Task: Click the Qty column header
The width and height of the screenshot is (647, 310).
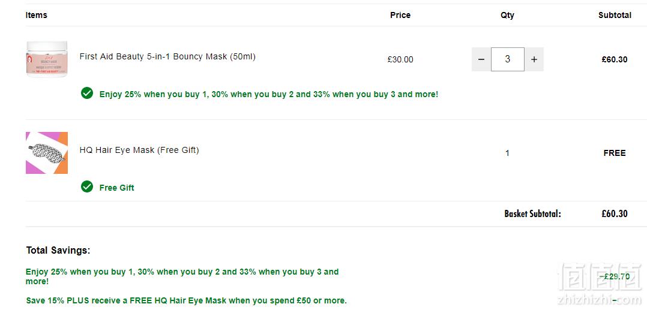Action: point(508,15)
